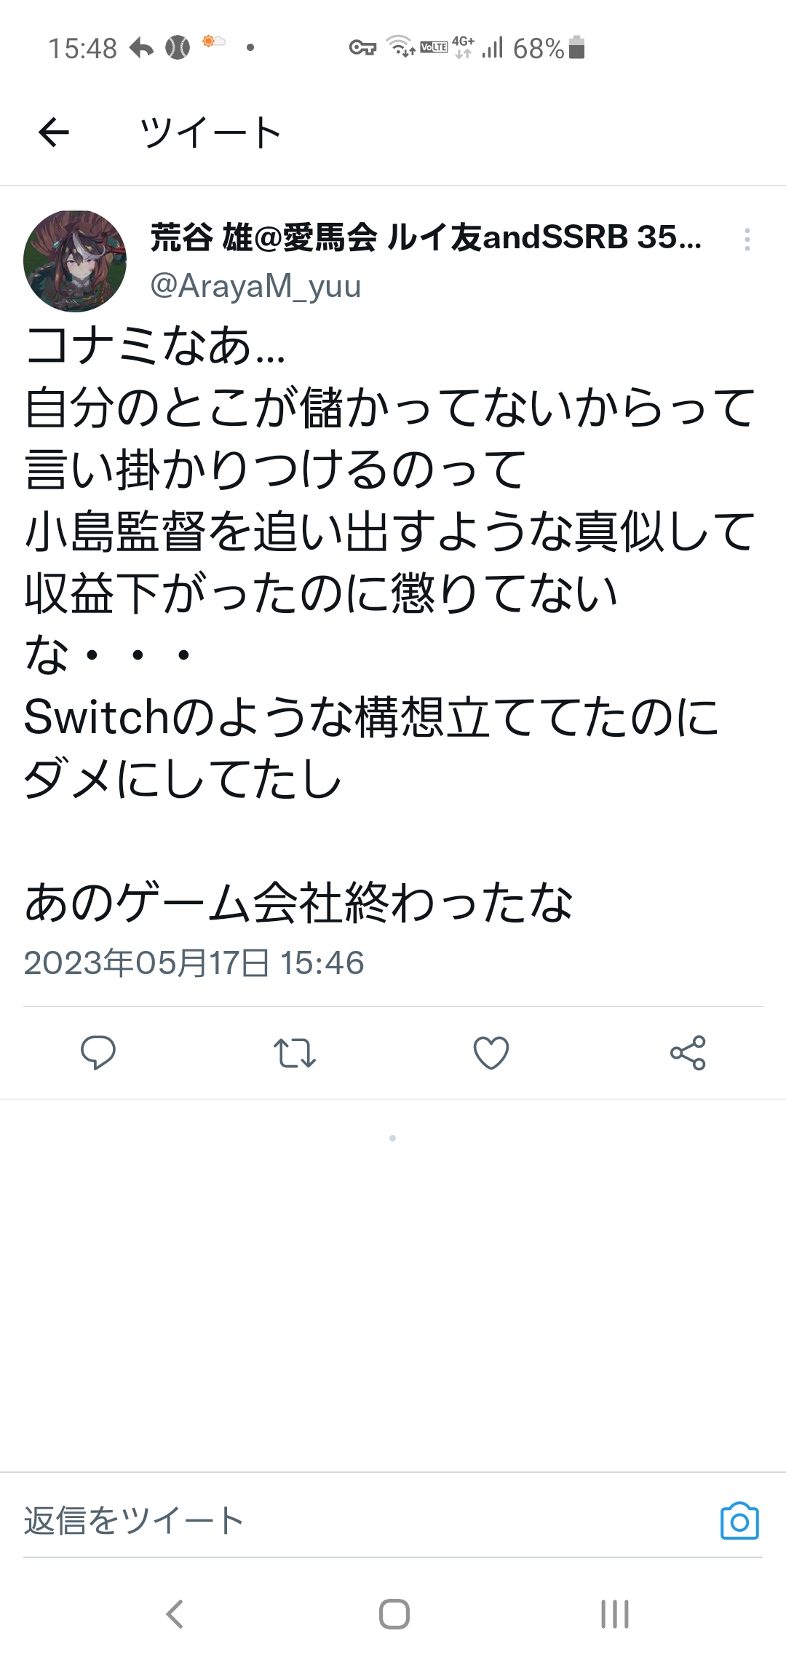786x1660 pixels.
Task: Tap the VPN key status icon
Action: (362, 48)
